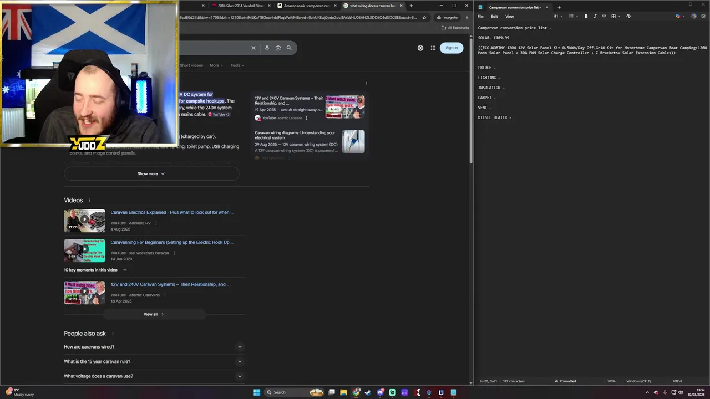Screen dimensions: 710x399
Task: Play Caravan Electrics Explained thumbnail
Action: point(84,221)
